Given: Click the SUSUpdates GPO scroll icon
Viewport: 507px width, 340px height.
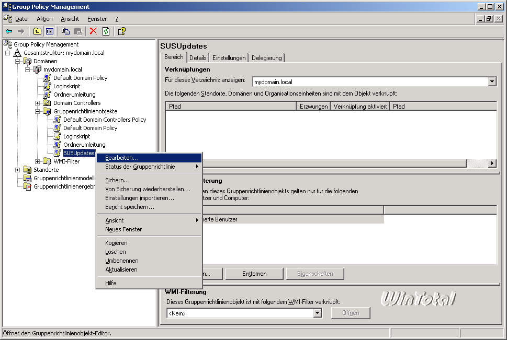Looking at the screenshot, I should pos(57,153).
